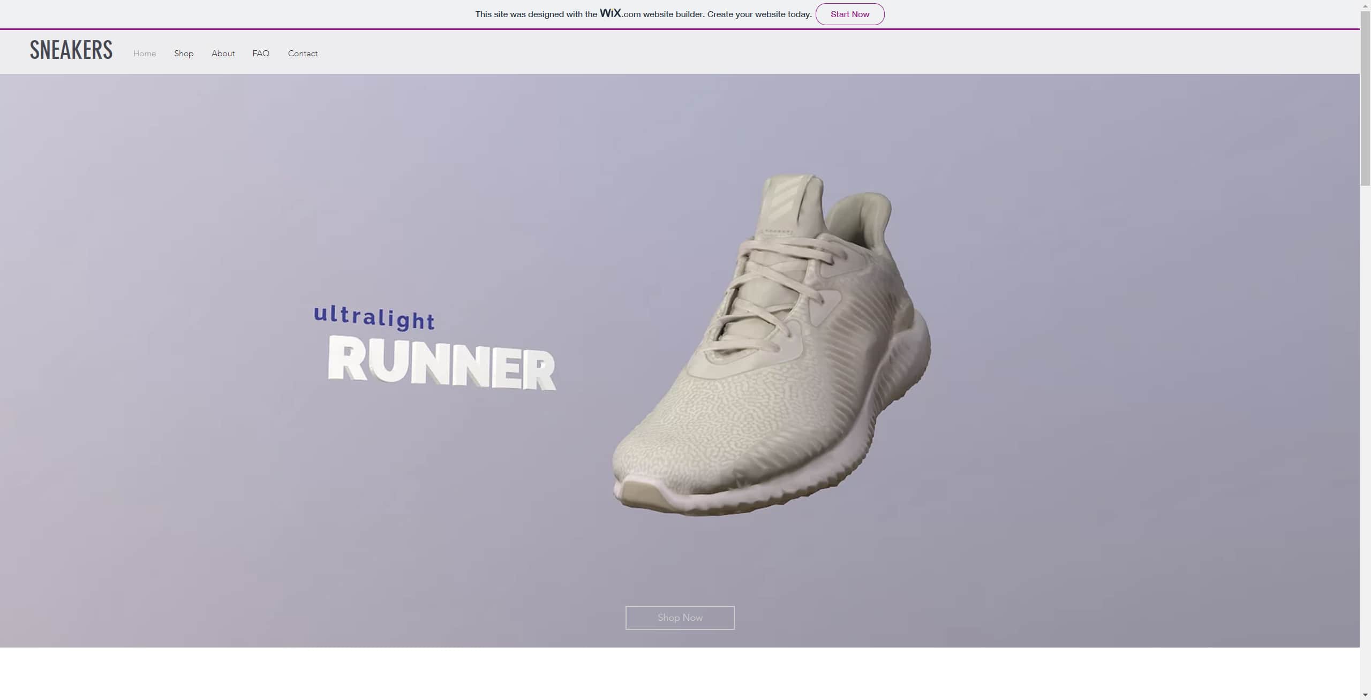Viewport: 1371px width, 700px height.
Task: Navigate to the FAQ page
Action: point(261,54)
